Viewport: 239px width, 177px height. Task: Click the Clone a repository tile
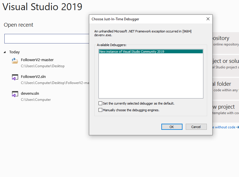[226, 43]
